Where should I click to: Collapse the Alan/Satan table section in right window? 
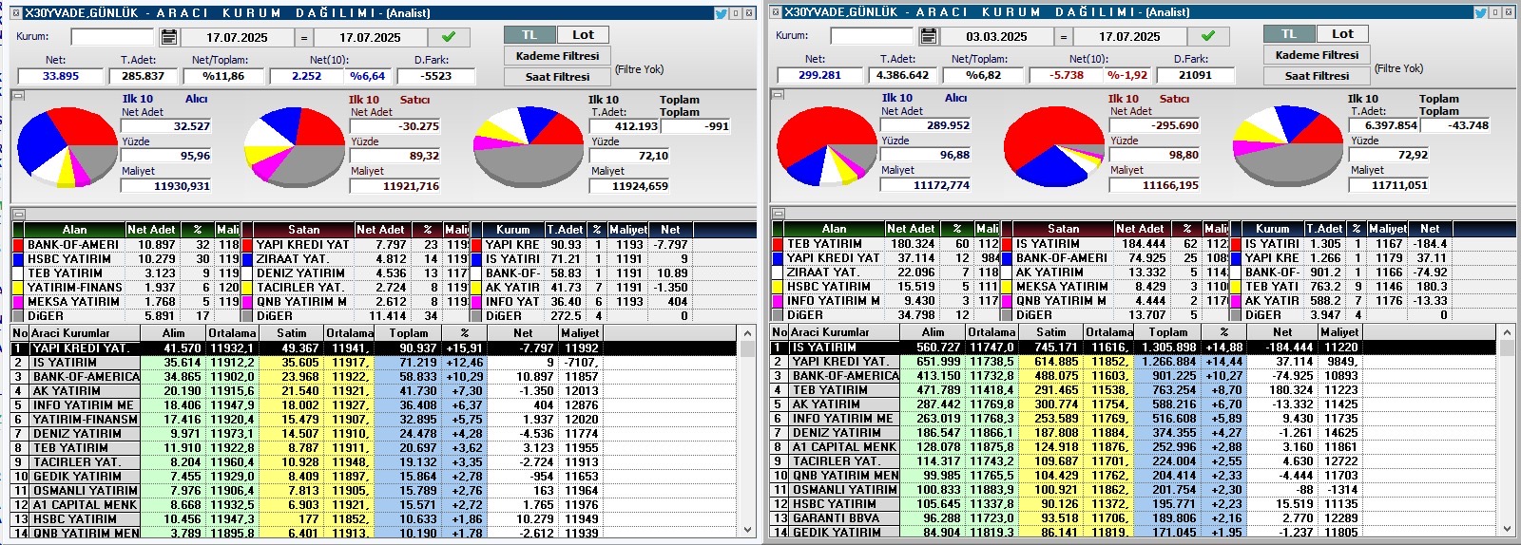(778, 214)
